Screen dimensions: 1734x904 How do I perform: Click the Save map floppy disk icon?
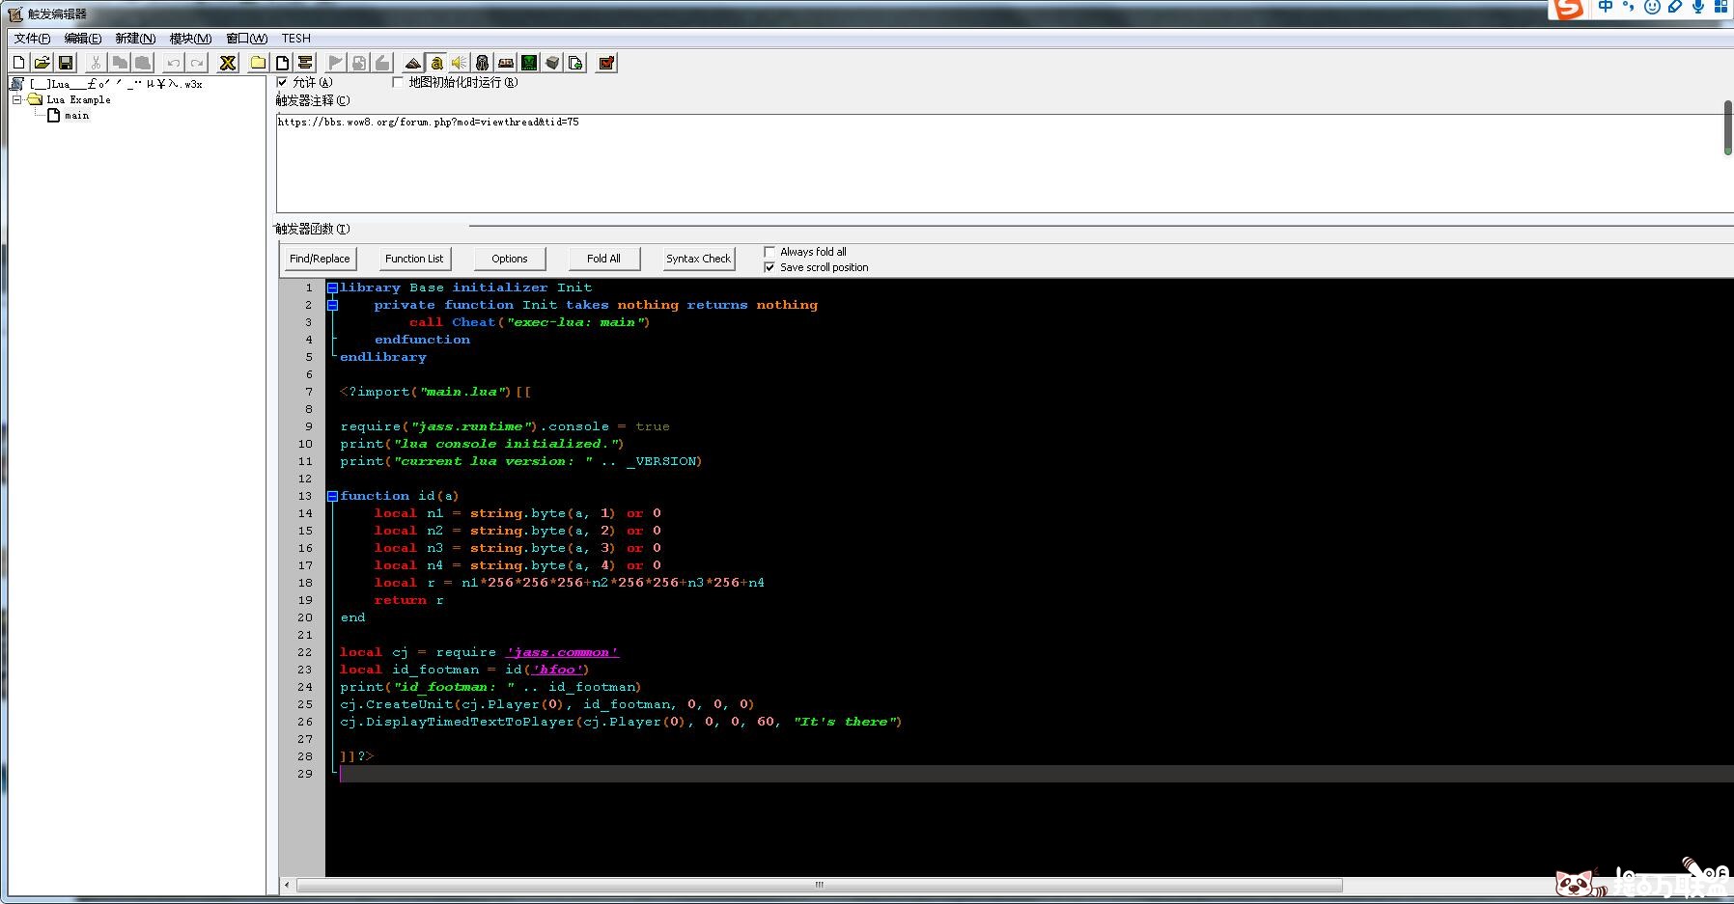[x=66, y=63]
